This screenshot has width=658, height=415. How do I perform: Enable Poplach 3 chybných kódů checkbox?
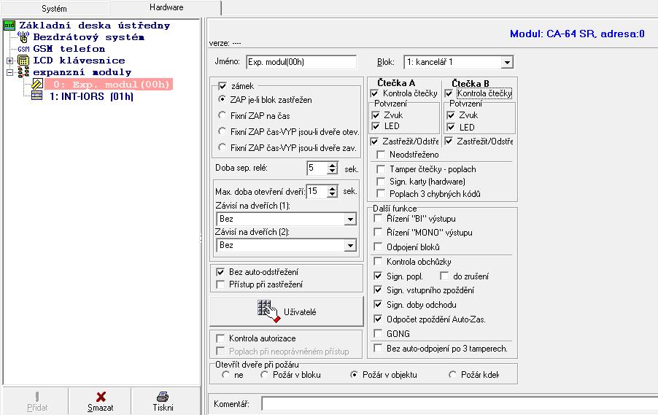(381, 193)
